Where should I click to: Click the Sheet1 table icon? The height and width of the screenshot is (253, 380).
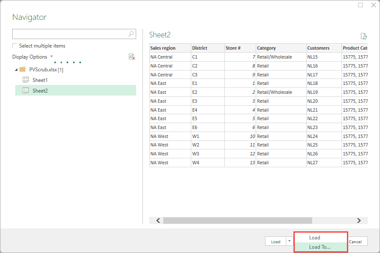26,80
